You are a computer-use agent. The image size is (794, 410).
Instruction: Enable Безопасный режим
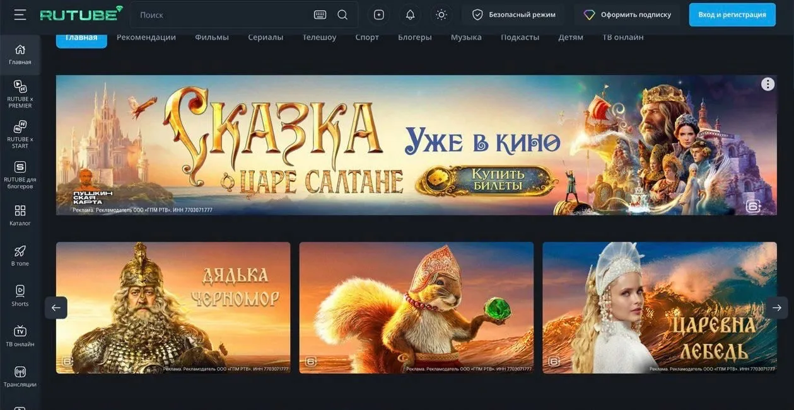click(513, 14)
